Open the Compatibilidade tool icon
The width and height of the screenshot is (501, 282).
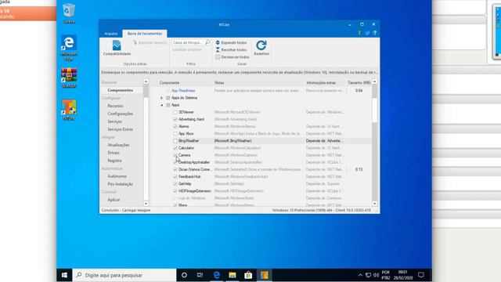click(117, 45)
